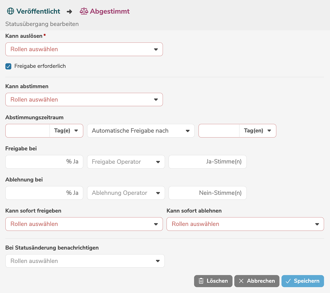
Task: Expand Bei Statusänderung benachrichtigen roles dropdown
Action: click(85, 261)
